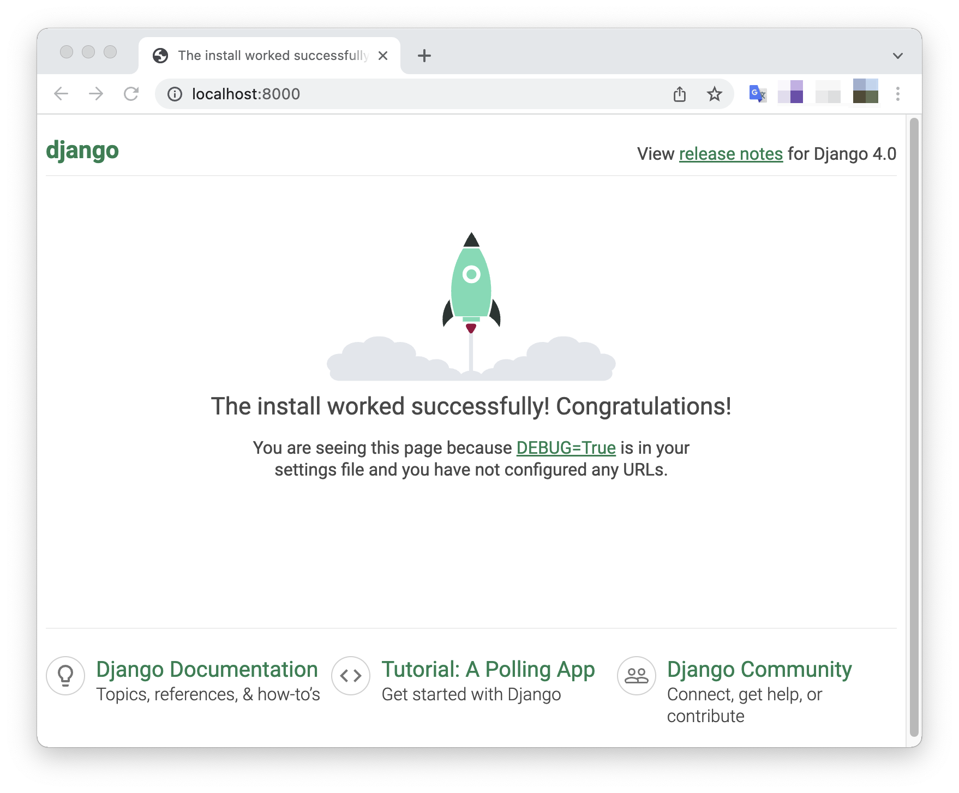
Task: Click the Google Translate extension icon
Action: point(757,93)
